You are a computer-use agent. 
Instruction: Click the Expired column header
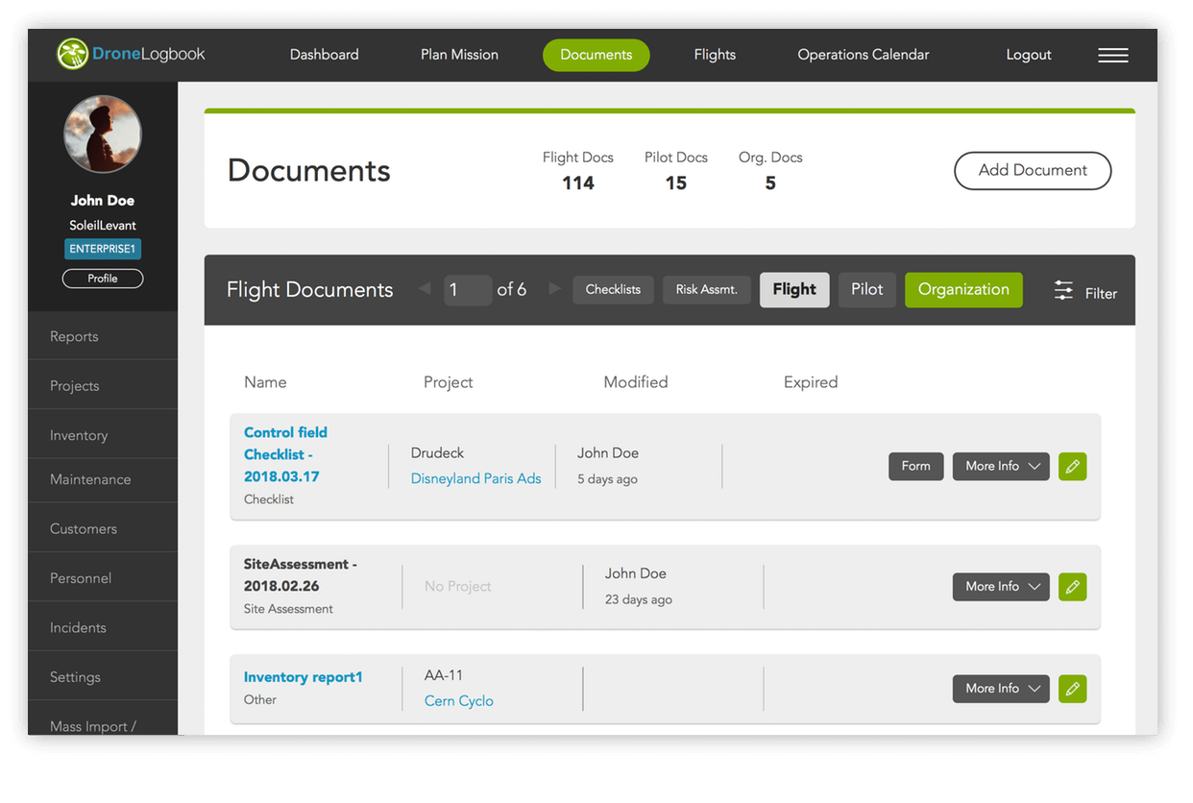click(x=811, y=382)
